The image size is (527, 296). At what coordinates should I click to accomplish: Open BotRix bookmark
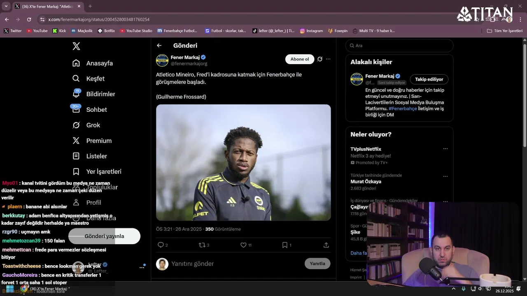[106, 31]
